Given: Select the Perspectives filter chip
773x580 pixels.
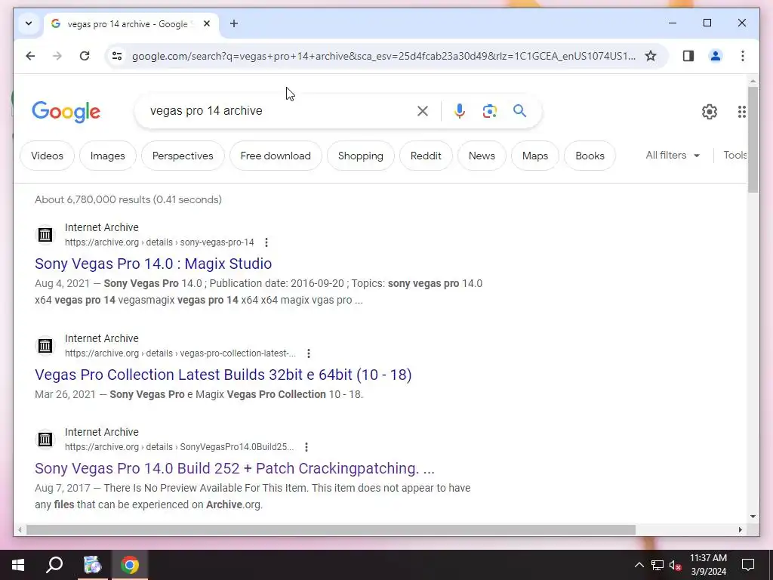Looking at the screenshot, I should [183, 156].
